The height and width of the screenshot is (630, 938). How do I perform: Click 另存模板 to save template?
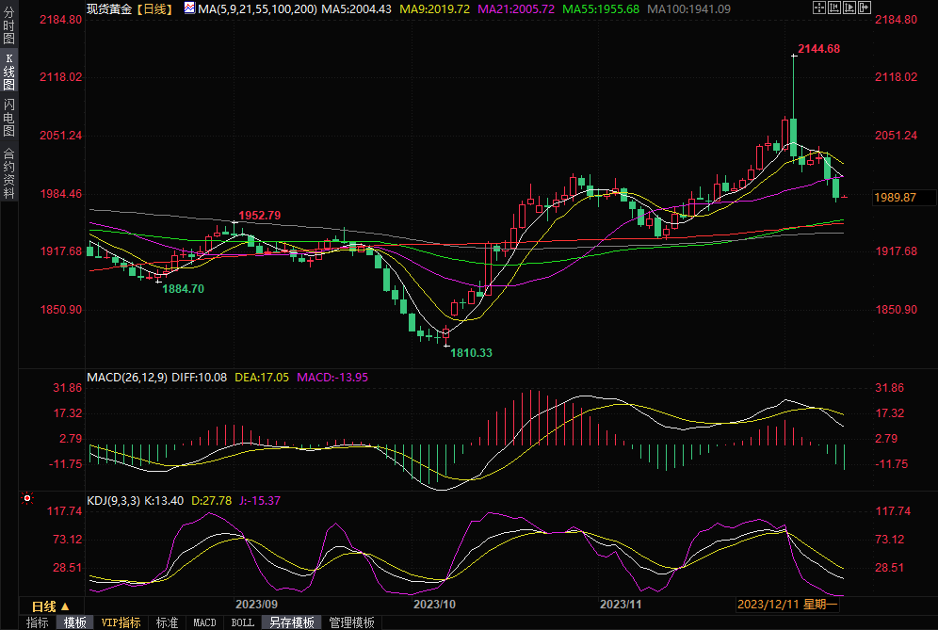tap(292, 622)
